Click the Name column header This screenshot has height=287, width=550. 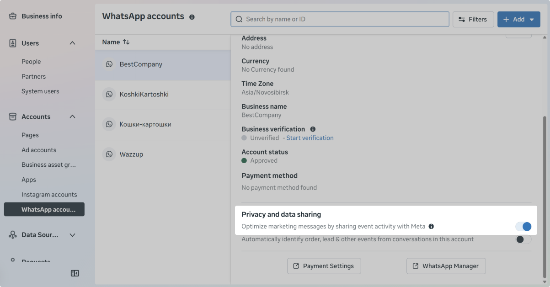(111, 42)
